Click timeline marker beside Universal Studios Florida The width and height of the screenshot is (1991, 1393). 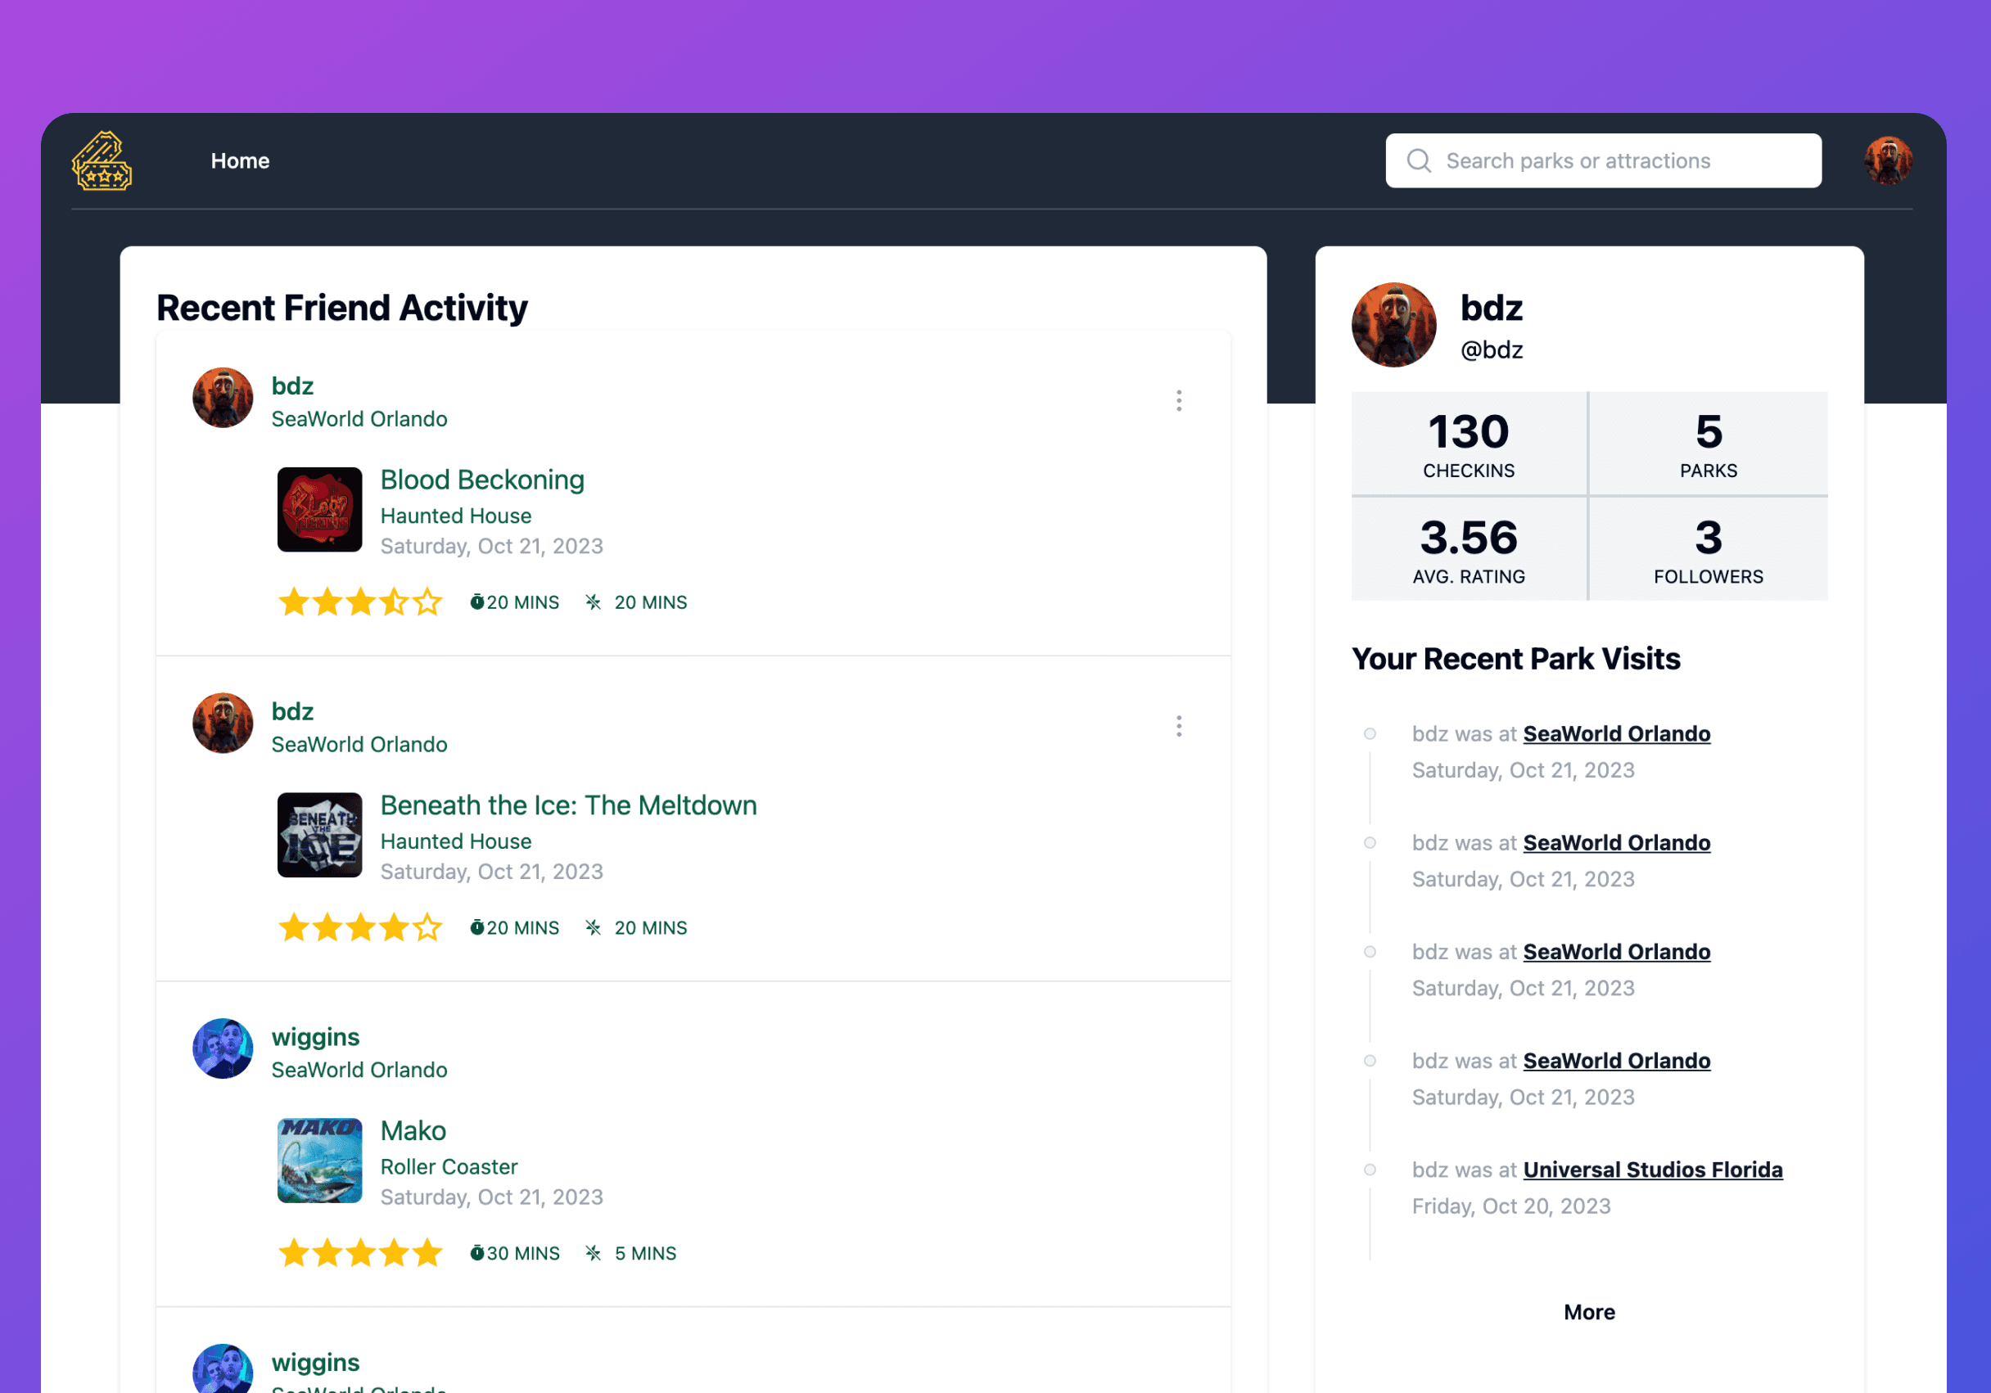coord(1370,1170)
